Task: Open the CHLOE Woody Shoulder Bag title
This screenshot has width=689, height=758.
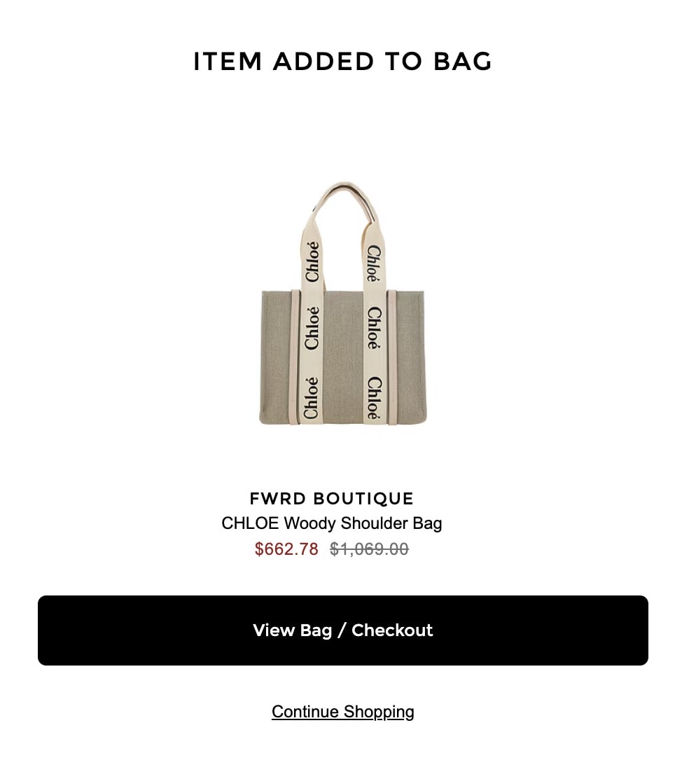Action: pos(331,523)
